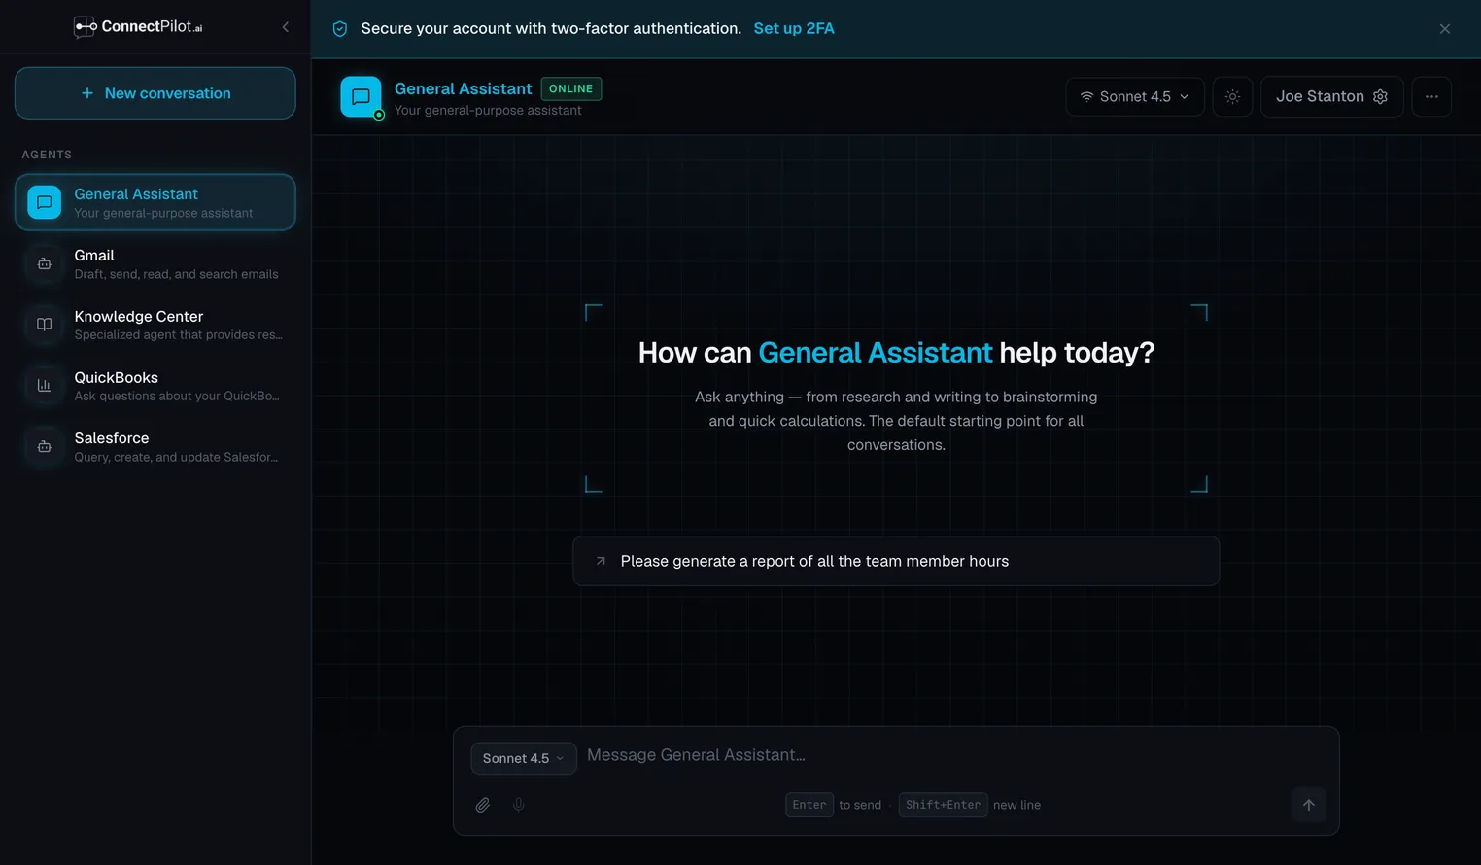The width and height of the screenshot is (1481, 865).
Task: Click the General Assistant chat icon in sidebar
Action: click(x=45, y=202)
